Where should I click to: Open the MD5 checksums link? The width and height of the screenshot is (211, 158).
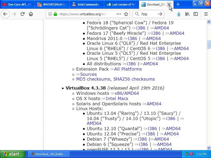93,79
